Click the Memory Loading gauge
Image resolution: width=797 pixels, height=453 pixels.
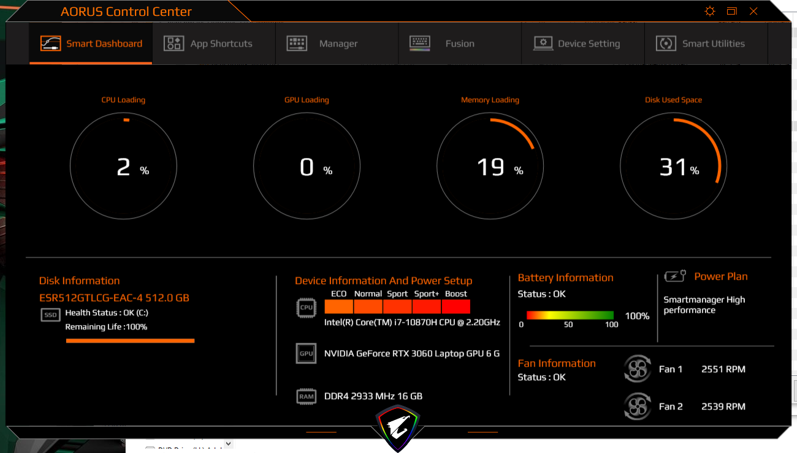point(490,166)
